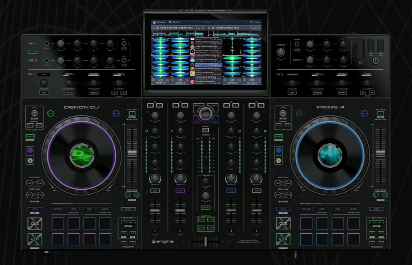Image resolution: width=412 pixels, height=265 pixels.
Task: Pitch bend minus on left deck
Action: point(128,195)
